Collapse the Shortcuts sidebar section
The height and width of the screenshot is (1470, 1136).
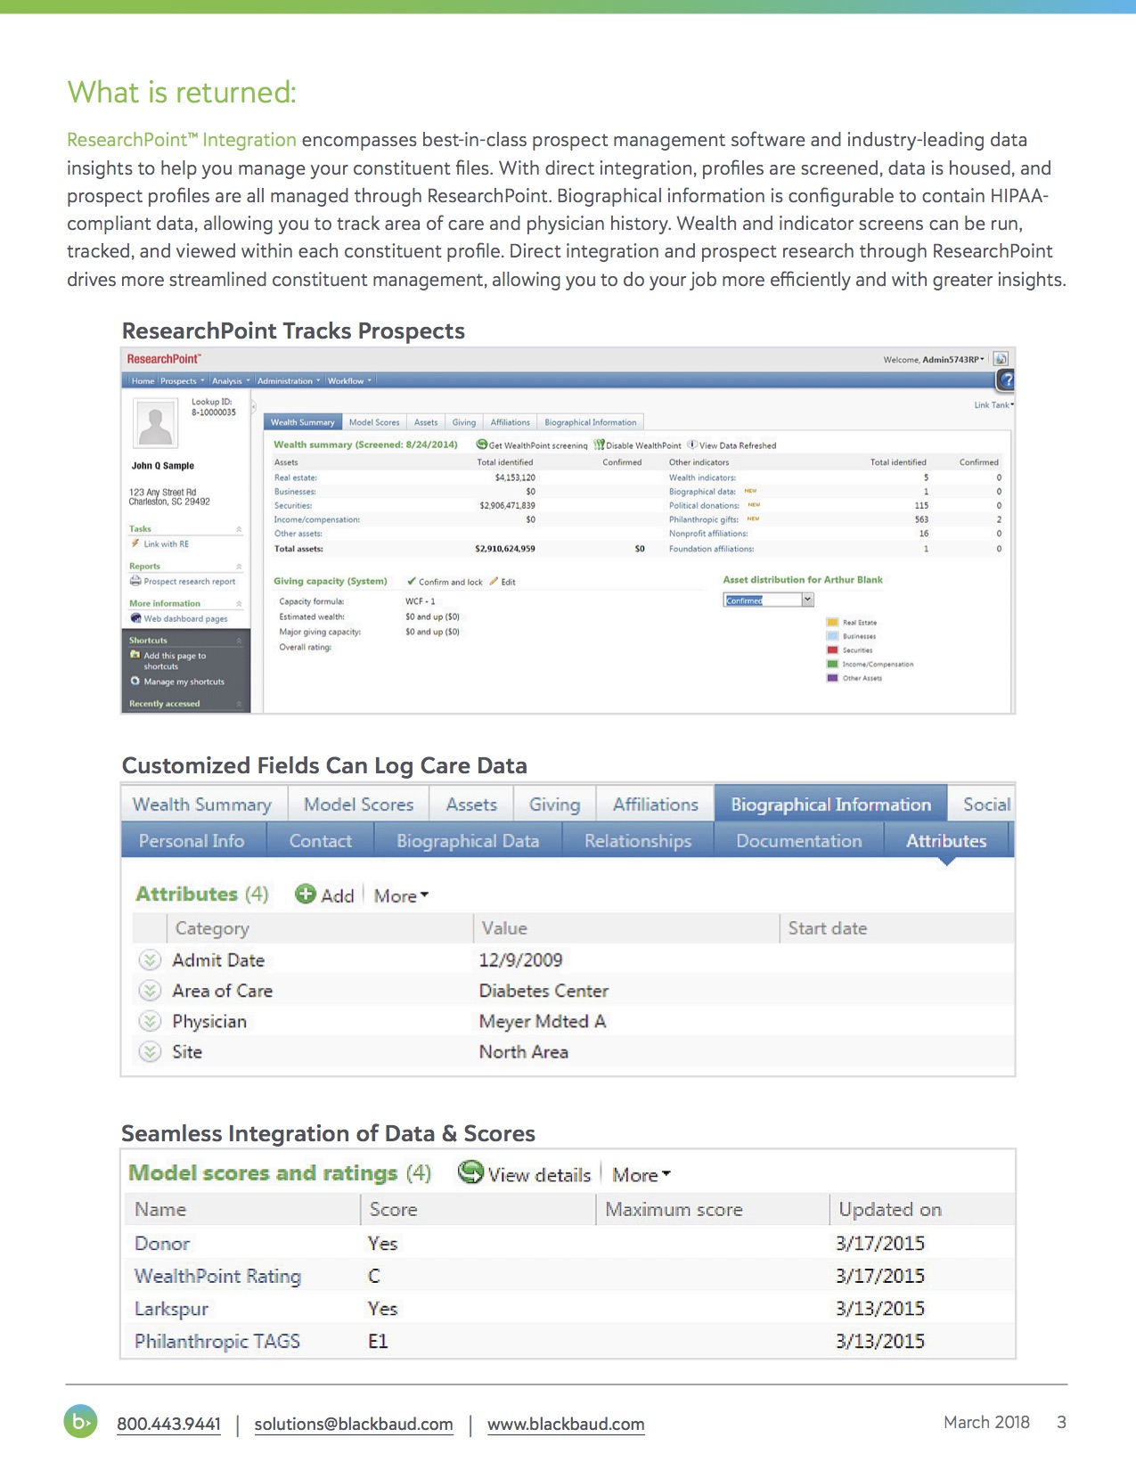coord(239,641)
